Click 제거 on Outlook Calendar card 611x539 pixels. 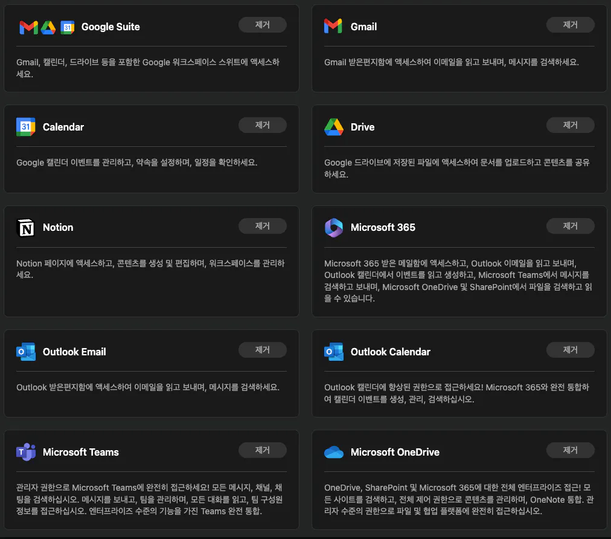click(570, 350)
